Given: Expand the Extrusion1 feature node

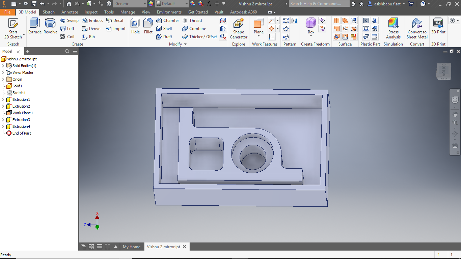Looking at the screenshot, I should [x=3, y=99].
